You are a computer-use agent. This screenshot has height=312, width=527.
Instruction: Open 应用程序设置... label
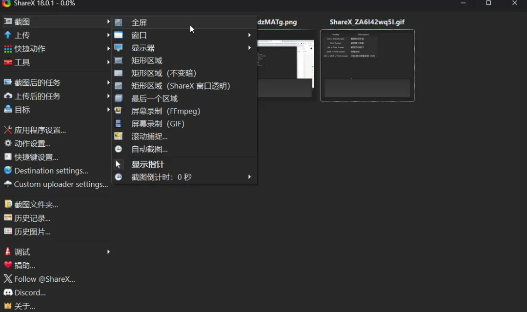40,130
